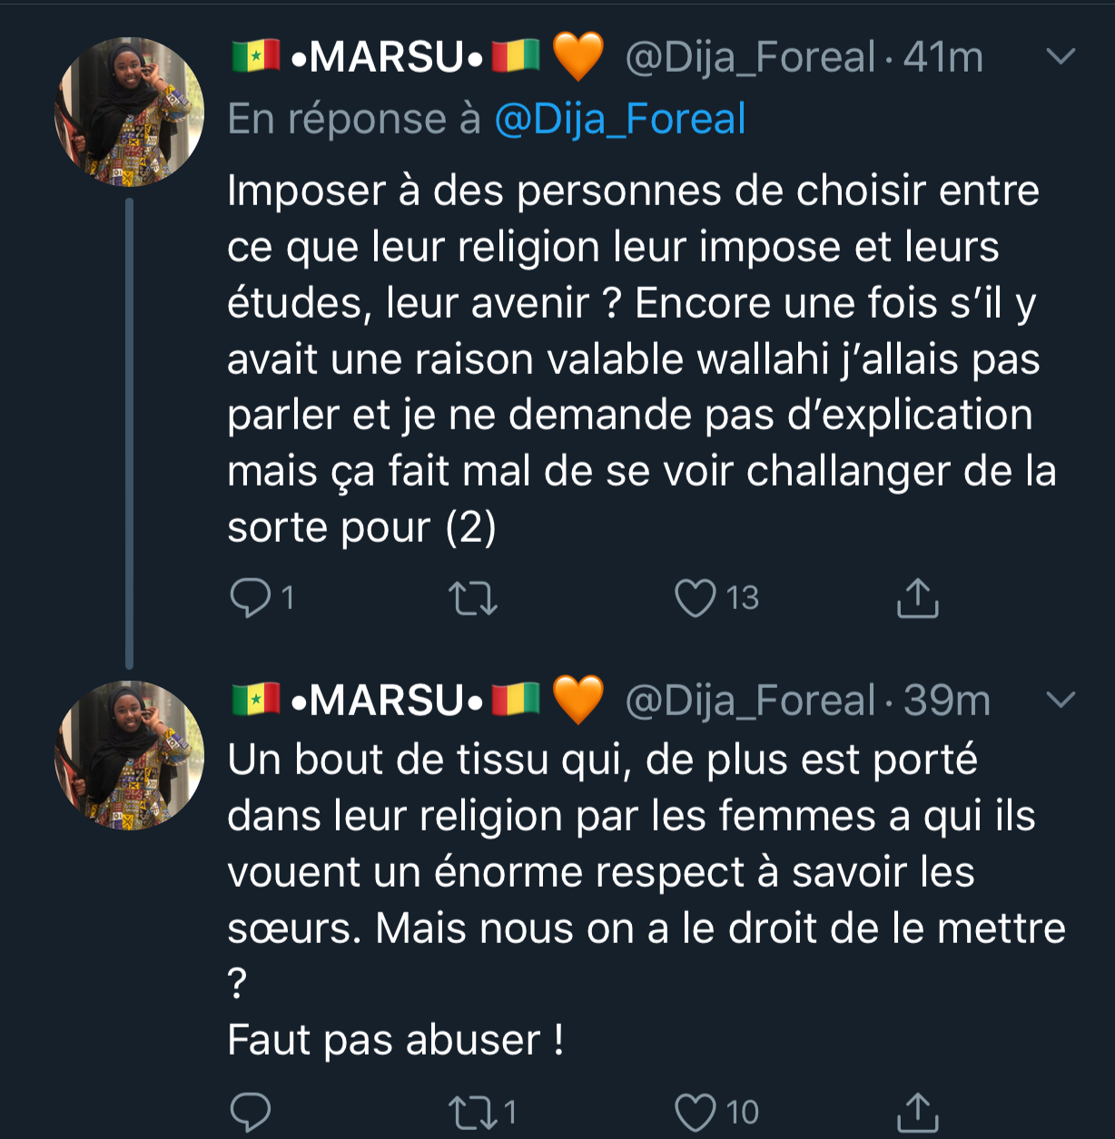
Task: Tap the @Dija_Foreal handle on the 39m tweet
Action: click(750, 701)
